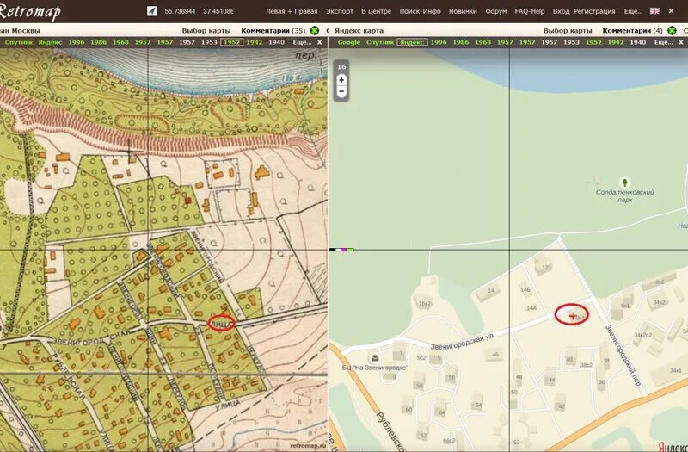Click zoom level indicator 16
The image size is (688, 452).
(341, 67)
